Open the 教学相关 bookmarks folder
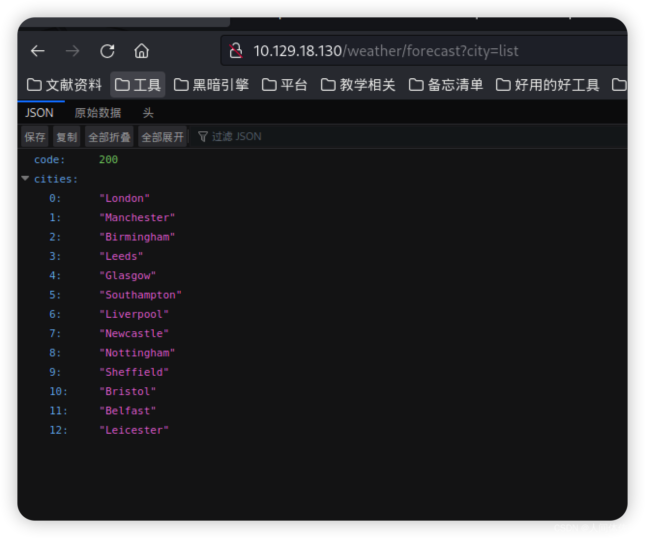The image size is (645, 538). (x=358, y=85)
